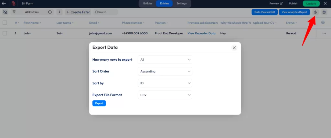The width and height of the screenshot is (331, 138).
Task: Open the three-dot toolbar menu
Action: click(x=59, y=12)
